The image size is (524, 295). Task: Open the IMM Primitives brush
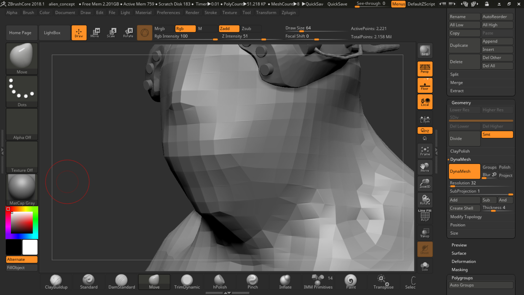pos(318,282)
